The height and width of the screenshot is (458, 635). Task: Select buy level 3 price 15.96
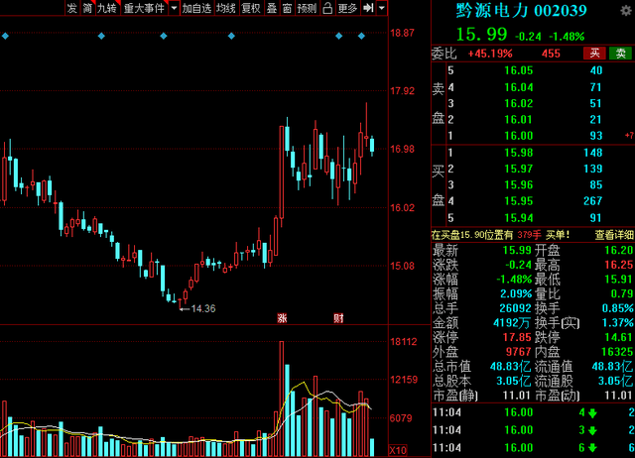518,185
